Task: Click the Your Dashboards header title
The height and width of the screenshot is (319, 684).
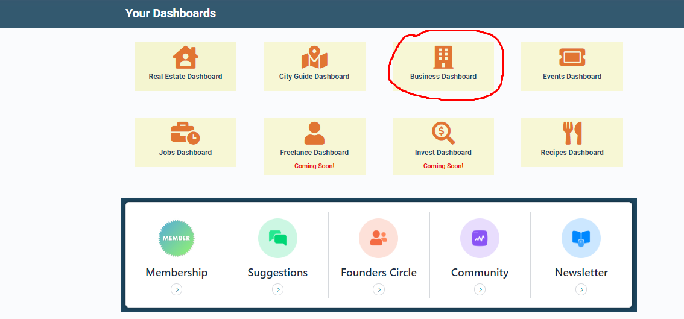Action: click(x=171, y=13)
